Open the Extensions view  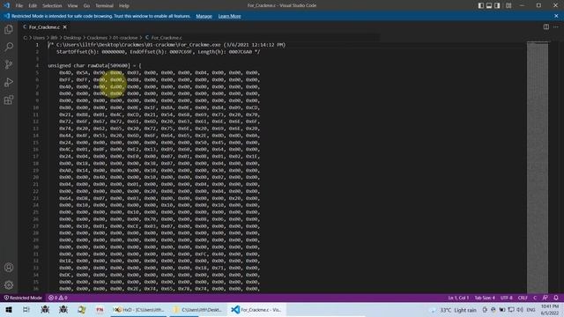coord(9,100)
